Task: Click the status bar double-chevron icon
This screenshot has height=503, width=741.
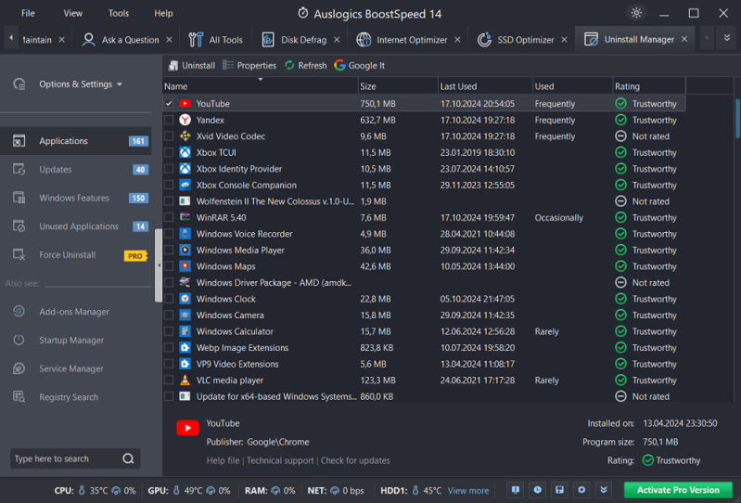Action: coord(604,490)
